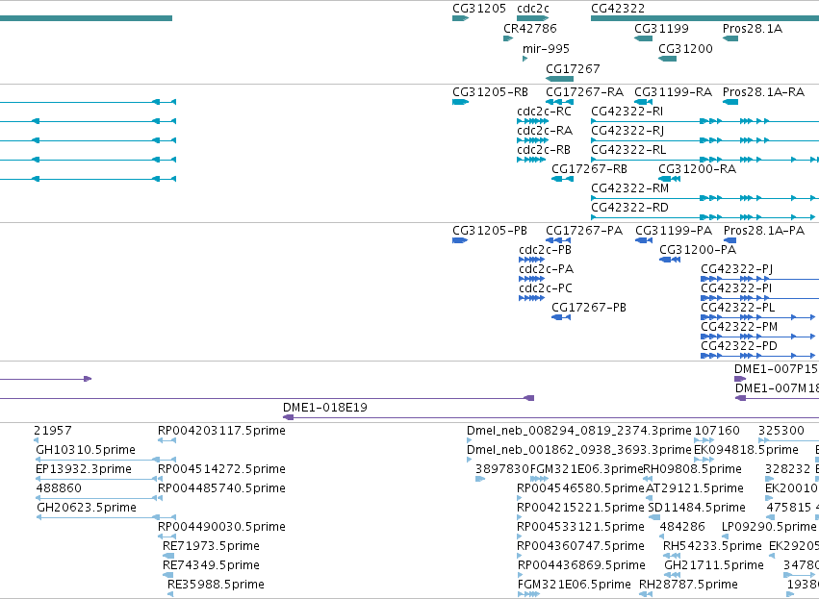Click the cdc2c-PA protein label
The width and height of the screenshot is (819, 599).
pos(546,268)
